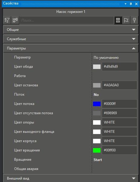Click the collapse tree structure icon

pos(15,20)
